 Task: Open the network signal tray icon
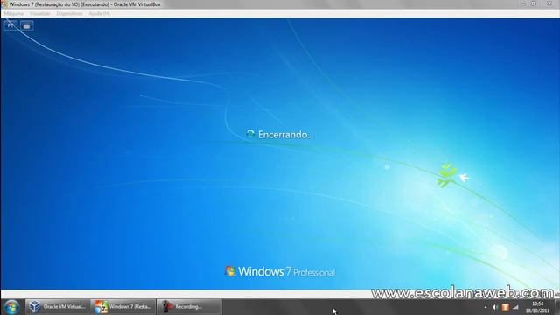pos(515,307)
